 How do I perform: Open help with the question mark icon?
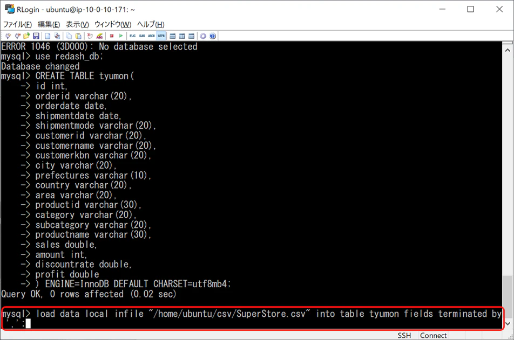coord(213,36)
